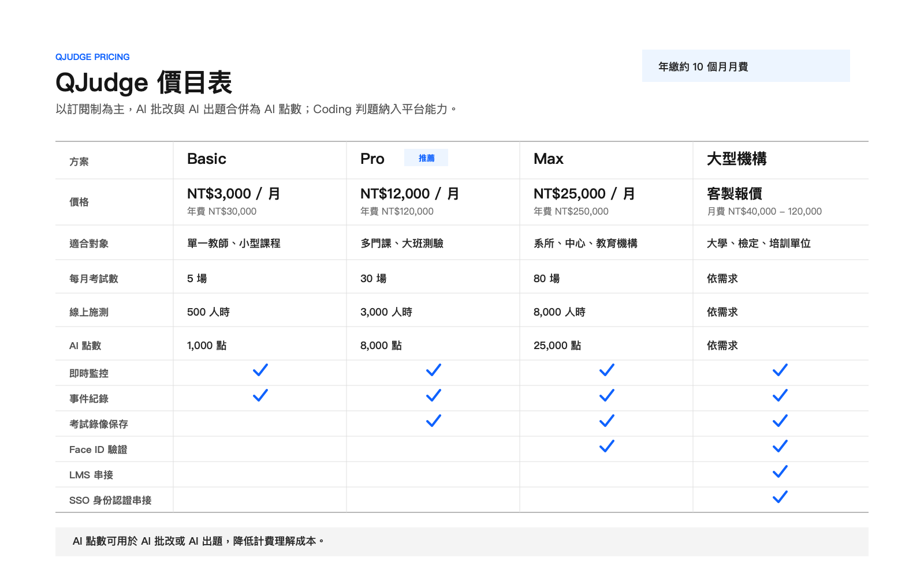Click 依需求 in the AI 點數 row

point(722,346)
